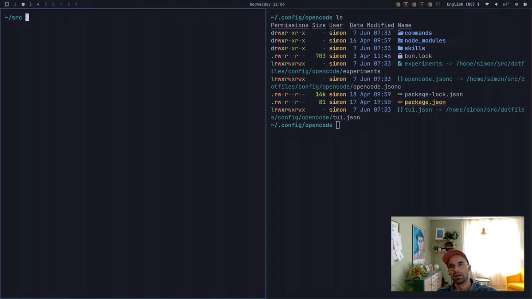Image resolution: width=532 pixels, height=299 pixels.
Task: Click the file icon before experiments
Action: (x=400, y=64)
